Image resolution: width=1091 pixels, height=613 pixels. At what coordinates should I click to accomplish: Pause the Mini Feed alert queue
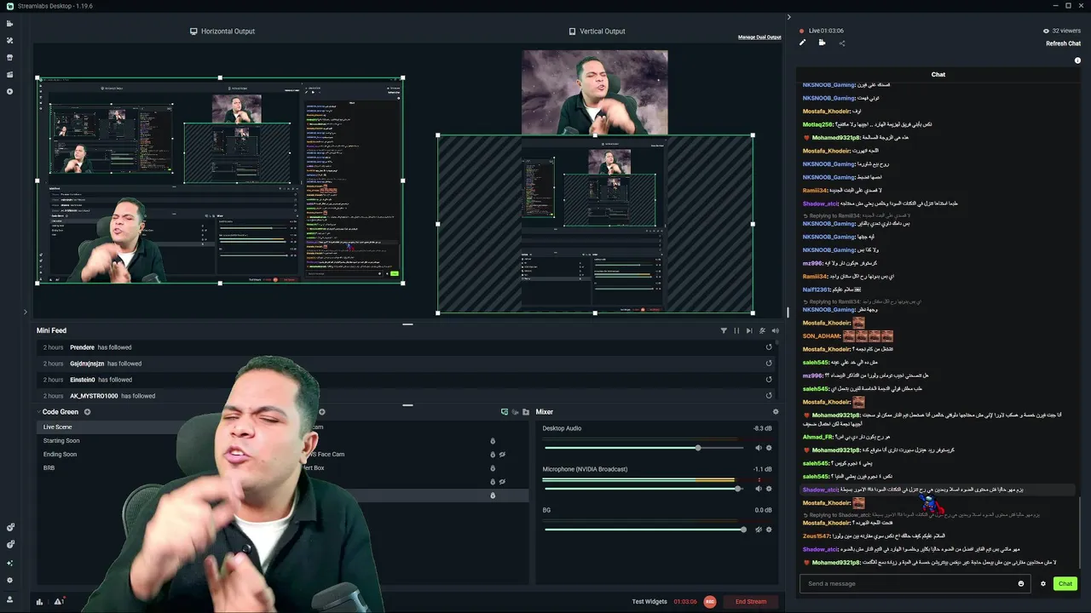[x=736, y=330]
